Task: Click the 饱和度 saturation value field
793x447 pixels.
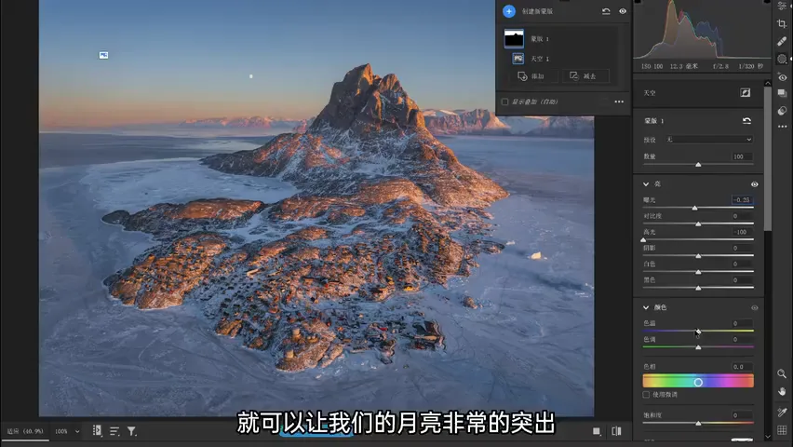Action: click(742, 415)
